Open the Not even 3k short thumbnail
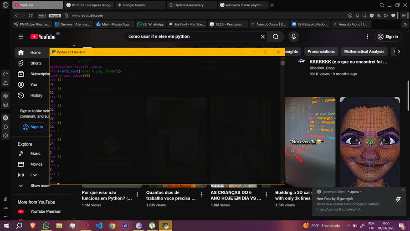The width and height of the screenshot is (410, 231). (310, 142)
